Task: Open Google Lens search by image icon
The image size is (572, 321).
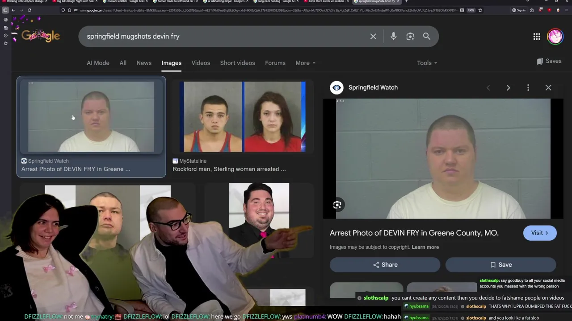Action: [x=410, y=37]
